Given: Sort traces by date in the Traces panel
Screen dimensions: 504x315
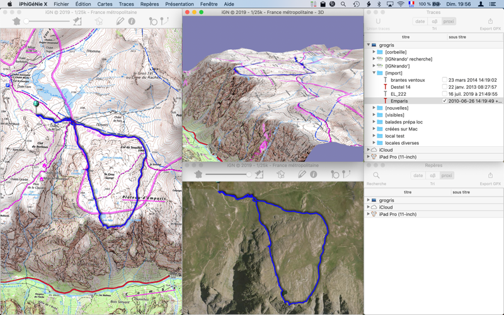Looking at the screenshot, I should click(x=420, y=21).
